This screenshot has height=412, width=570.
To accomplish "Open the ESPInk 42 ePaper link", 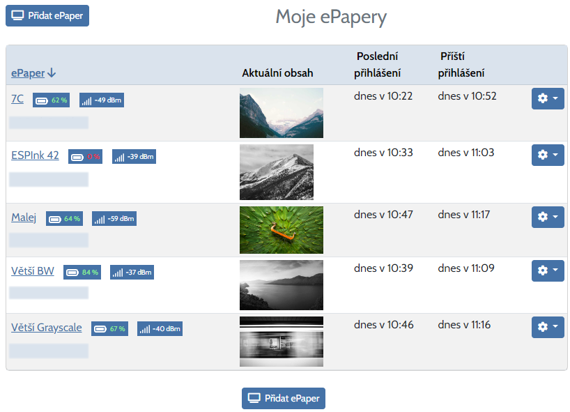I will click(x=35, y=155).
